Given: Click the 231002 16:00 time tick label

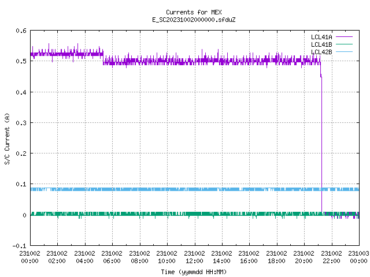Looking at the screenshot, I should click(249, 257).
